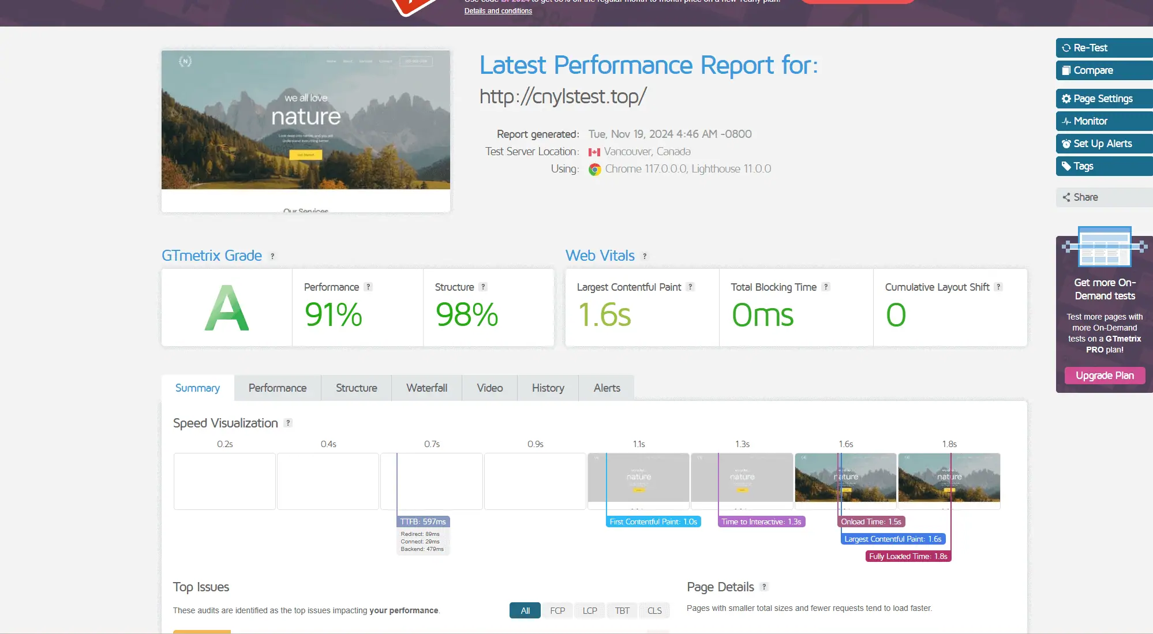Screen dimensions: 1153x634
Task: Click the tested URL http://cnylstest.top/
Action: [563, 96]
